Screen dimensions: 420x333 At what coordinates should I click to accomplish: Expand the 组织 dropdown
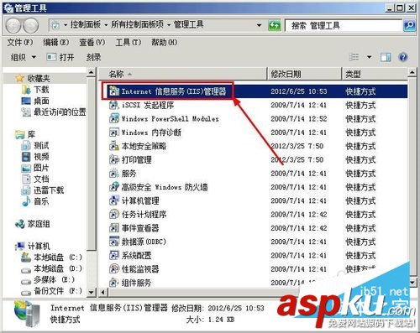click(24, 57)
